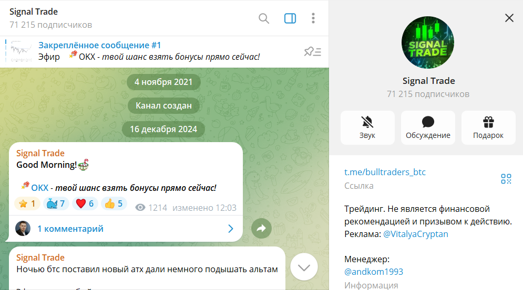The width and height of the screenshot is (523, 290).
Task: Open channel header title Signal Trade
Action: 33,12
